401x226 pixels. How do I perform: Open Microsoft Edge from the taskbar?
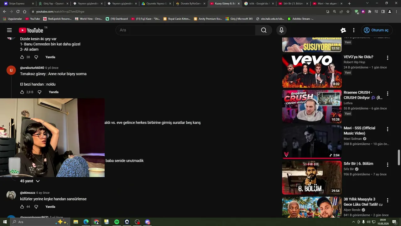86,222
